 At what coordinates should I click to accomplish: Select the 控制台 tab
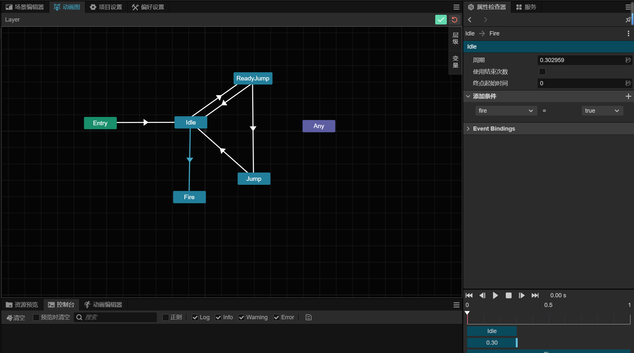click(61, 305)
